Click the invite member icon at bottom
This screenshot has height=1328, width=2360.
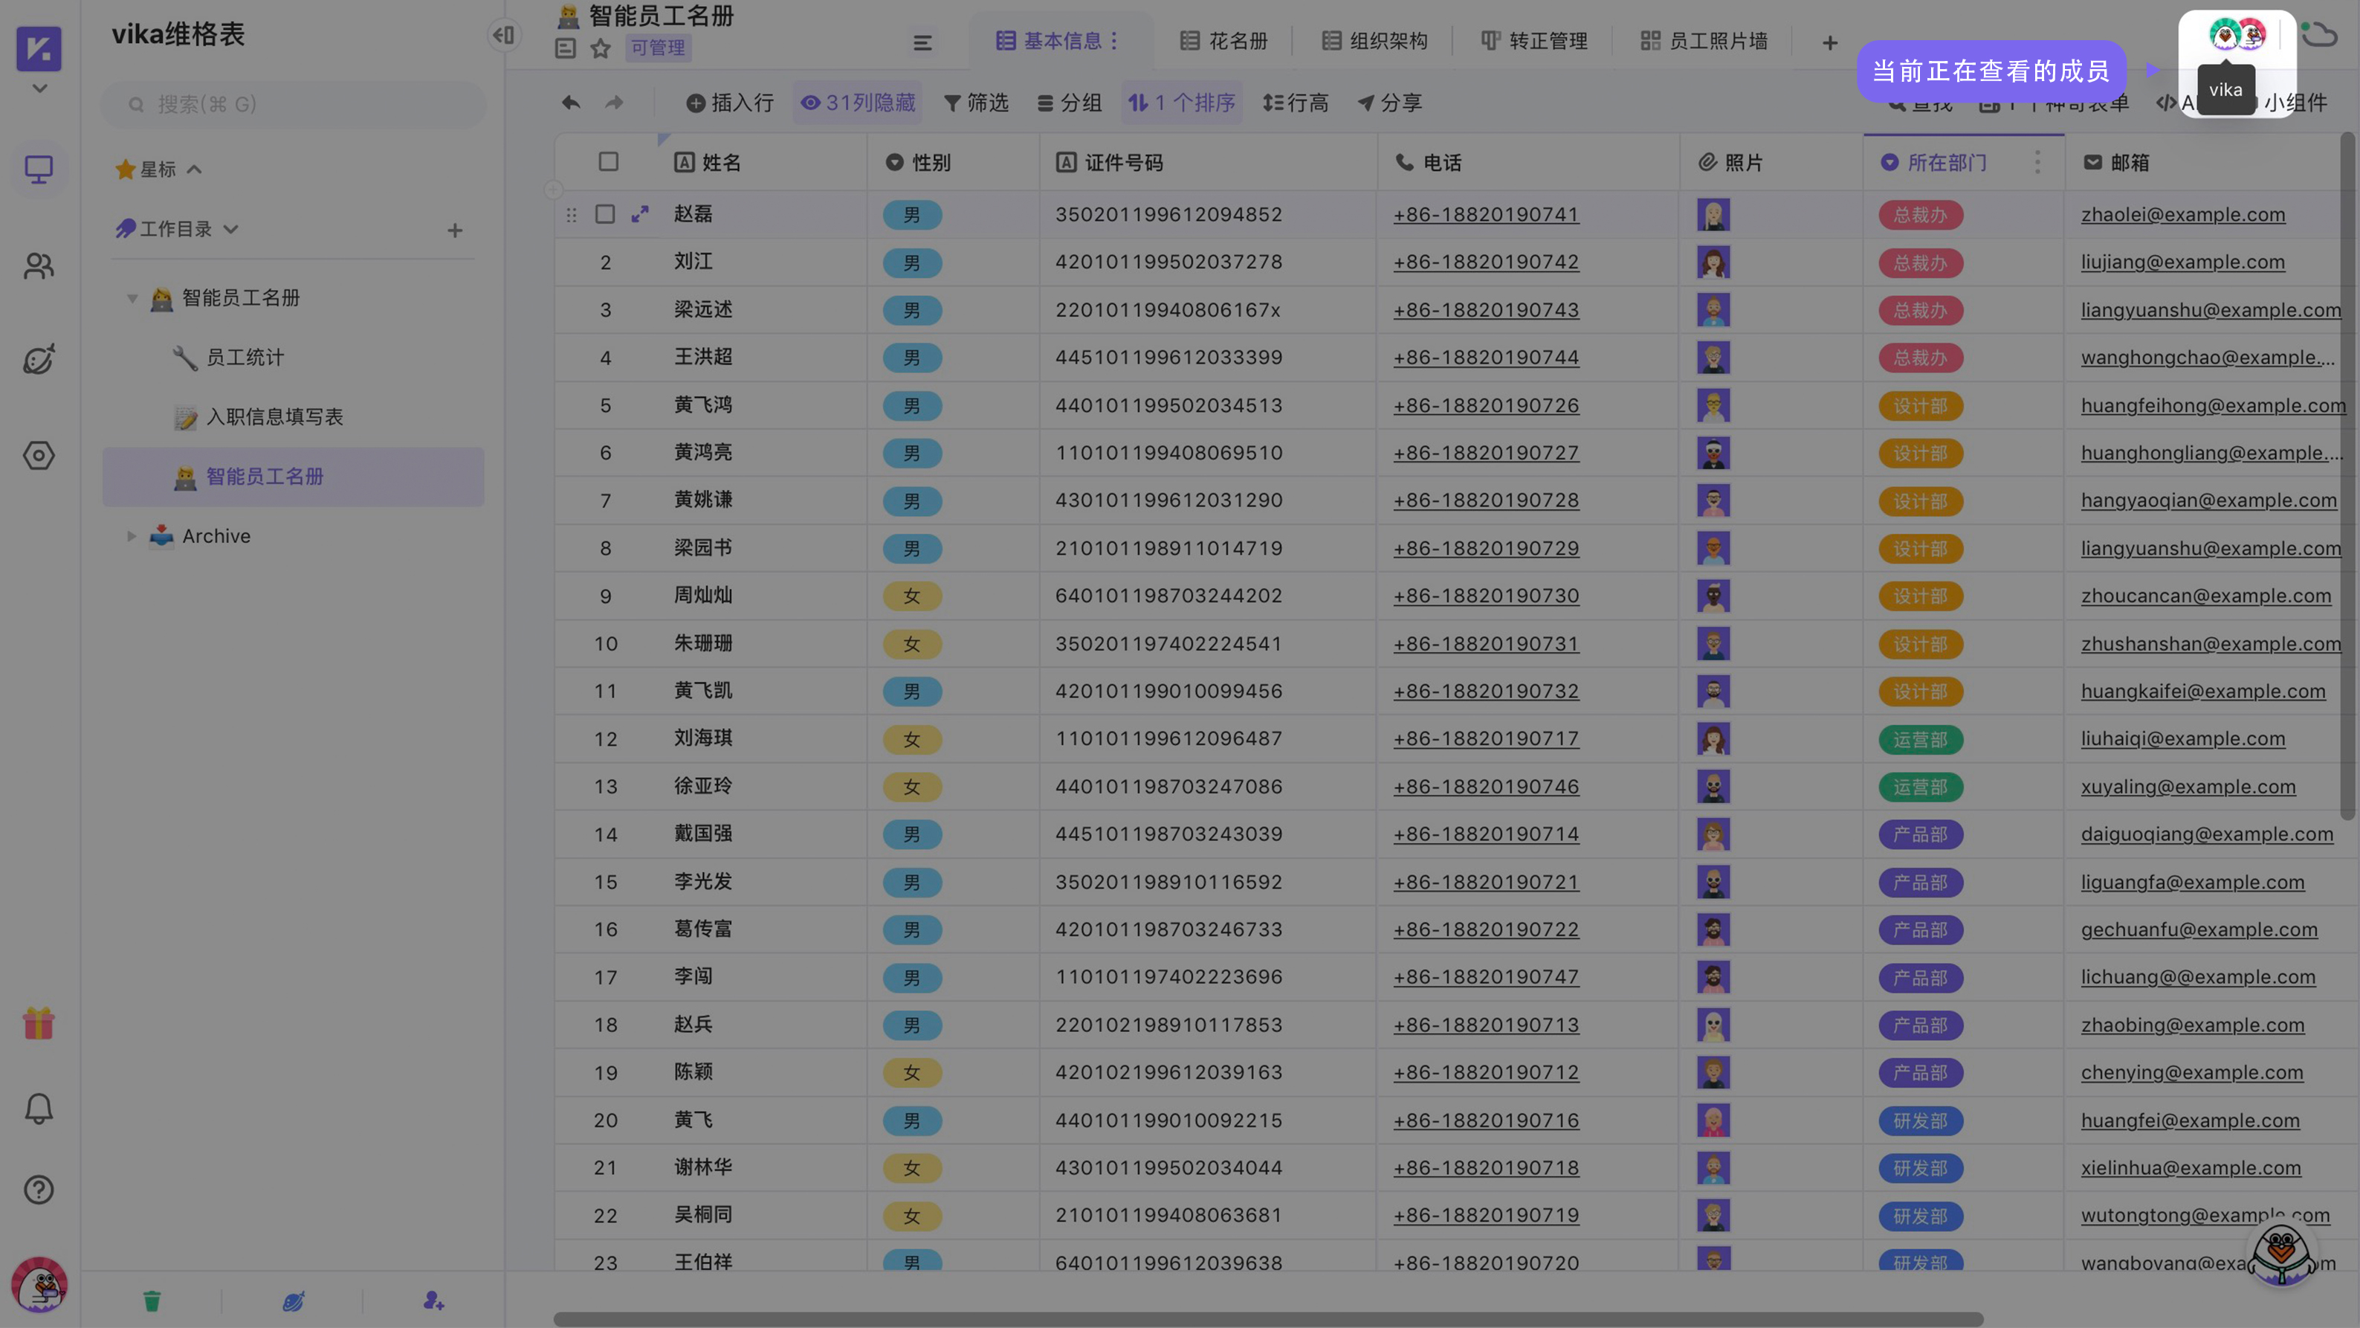(x=433, y=1300)
